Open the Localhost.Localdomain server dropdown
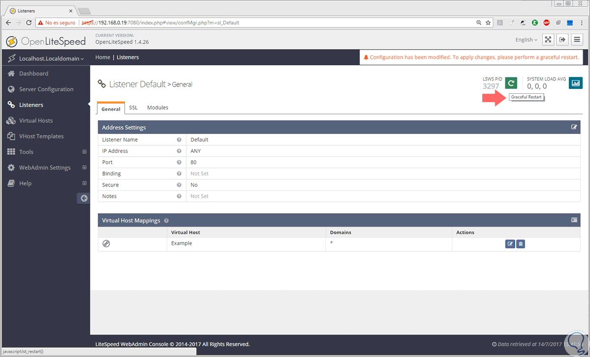Viewport: 590px width, 357px height. pos(45,58)
